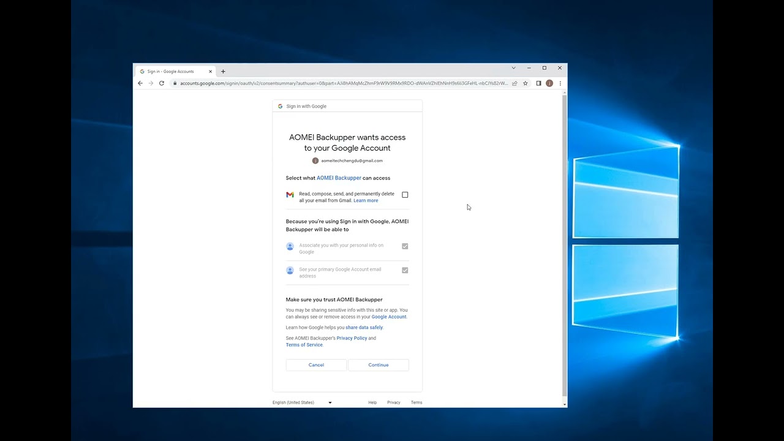Open the share data safely link
This screenshot has height=441, width=784.
(x=364, y=328)
